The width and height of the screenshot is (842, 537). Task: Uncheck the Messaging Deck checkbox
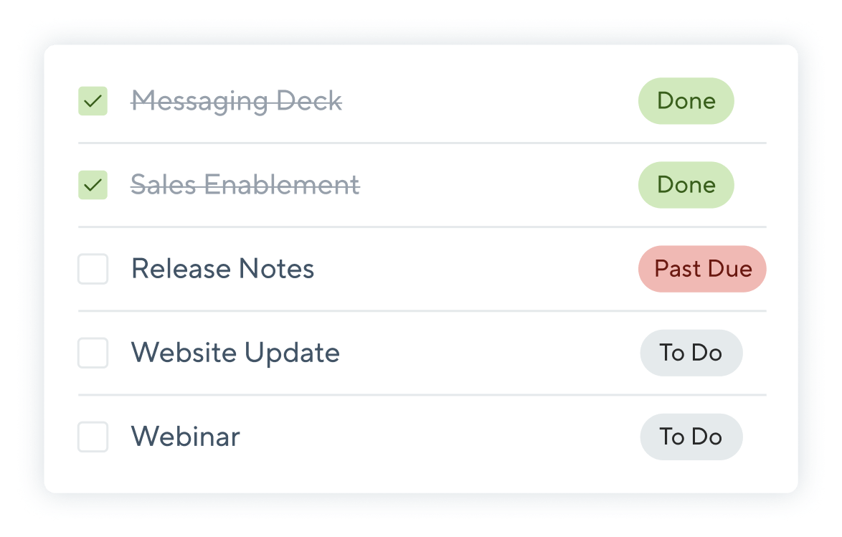coord(93,101)
